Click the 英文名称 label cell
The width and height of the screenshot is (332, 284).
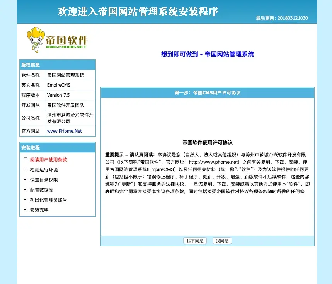click(33, 85)
